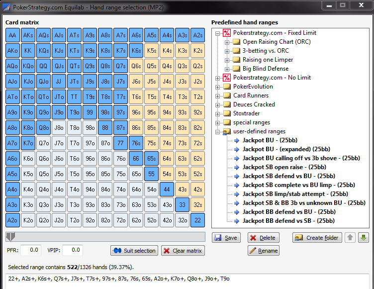
Task: Collapse the user-defined ranges folder
Action: [x=217, y=132]
